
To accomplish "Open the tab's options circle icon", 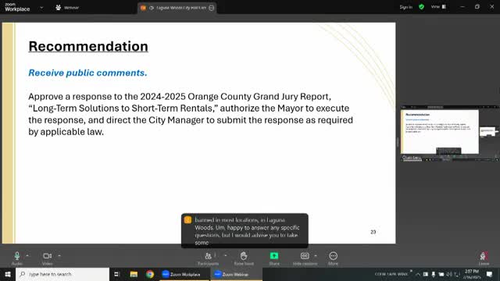I will point(212,8).
